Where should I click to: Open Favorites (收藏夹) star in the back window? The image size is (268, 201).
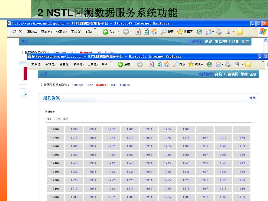tap(185, 32)
